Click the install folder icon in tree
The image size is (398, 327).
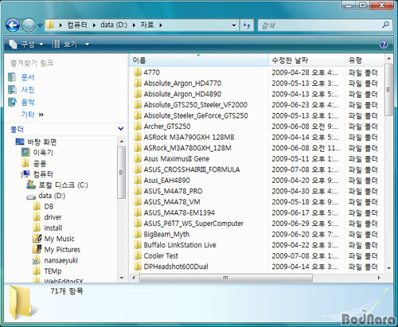[x=37, y=228]
